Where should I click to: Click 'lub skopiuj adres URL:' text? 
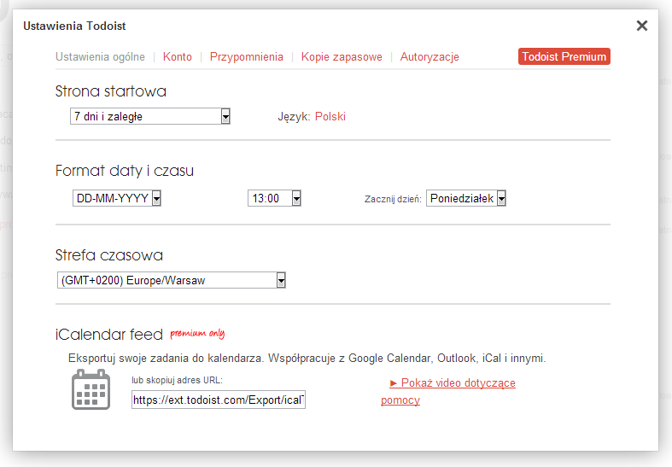[177, 380]
